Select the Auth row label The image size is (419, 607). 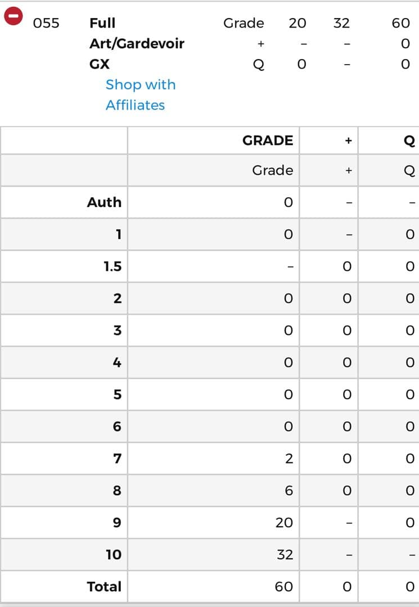pos(104,202)
